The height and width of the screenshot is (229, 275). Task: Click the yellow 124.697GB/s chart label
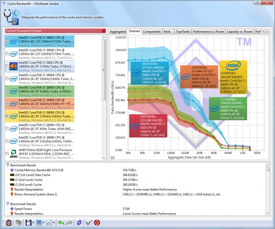(x=233, y=77)
